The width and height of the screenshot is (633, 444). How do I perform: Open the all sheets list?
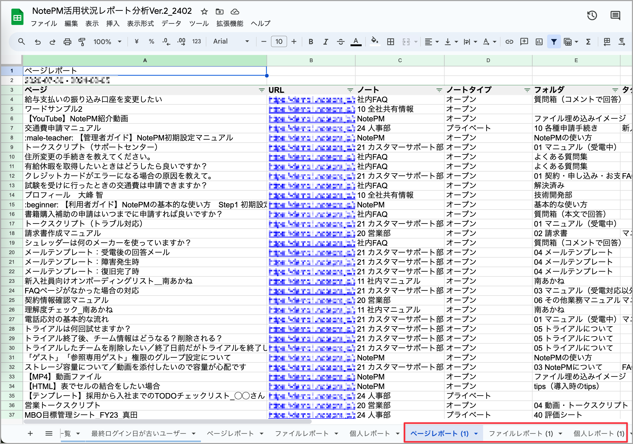pyautogui.click(x=49, y=433)
